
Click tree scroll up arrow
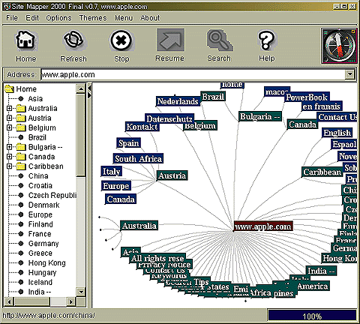coord(81,88)
